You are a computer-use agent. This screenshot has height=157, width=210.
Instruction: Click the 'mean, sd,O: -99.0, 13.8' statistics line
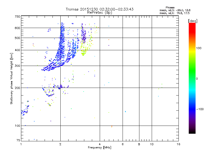pos(175,10)
